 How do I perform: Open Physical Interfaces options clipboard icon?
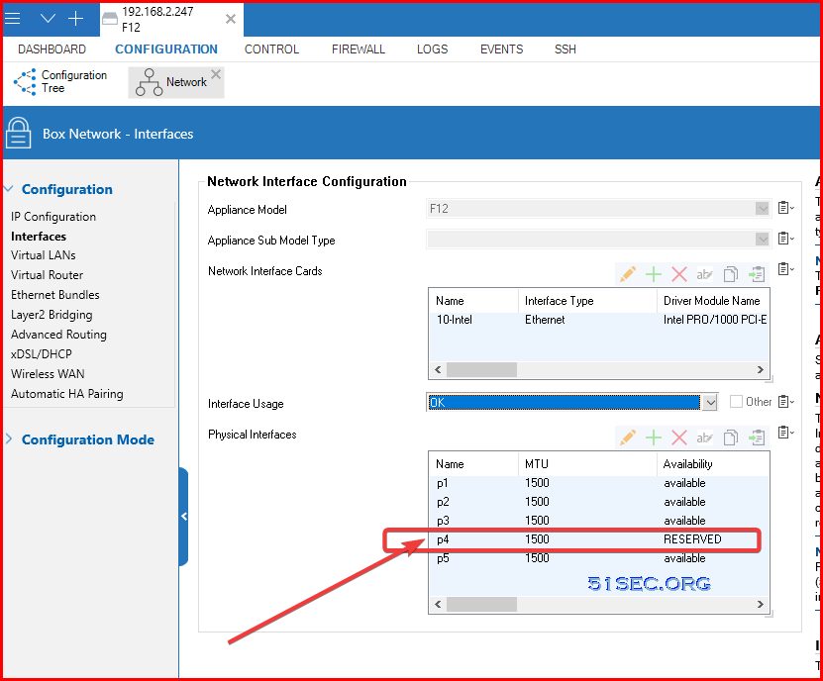pos(785,433)
